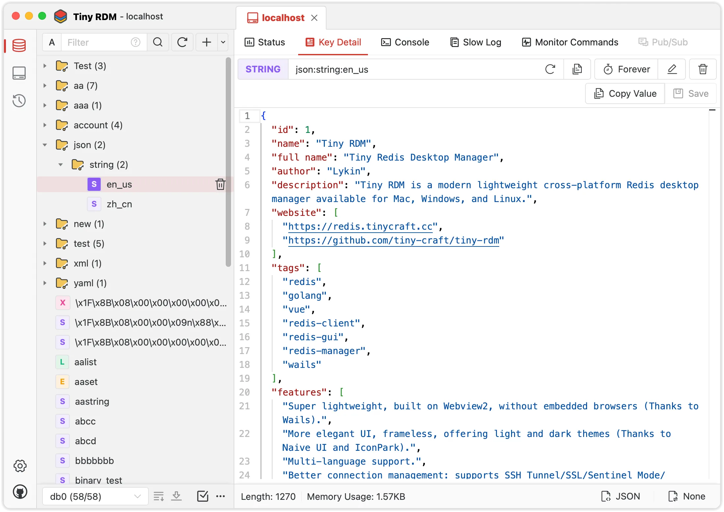The width and height of the screenshot is (724, 512).
Task: Click the refresh key list icon
Action: (x=182, y=42)
